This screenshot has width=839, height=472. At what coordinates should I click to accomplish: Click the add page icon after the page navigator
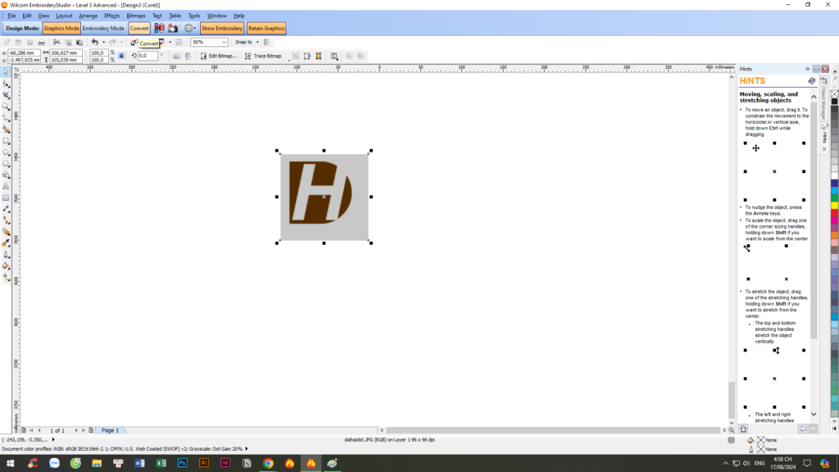click(91, 430)
